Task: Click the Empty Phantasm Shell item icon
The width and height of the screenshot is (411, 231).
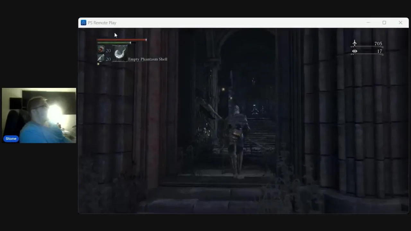Action: pos(120,53)
